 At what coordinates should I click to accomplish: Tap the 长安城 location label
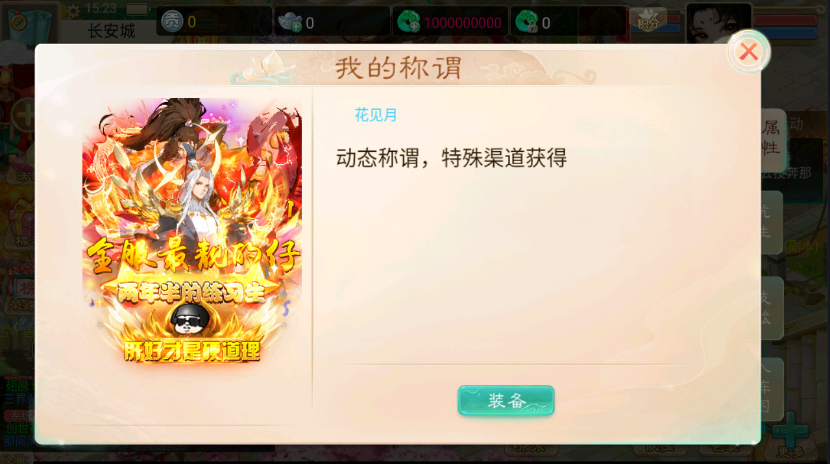(x=112, y=30)
